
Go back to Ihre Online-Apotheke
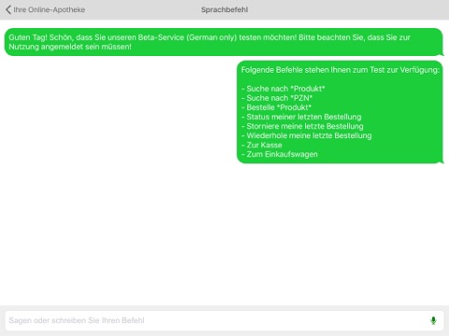pos(46,9)
